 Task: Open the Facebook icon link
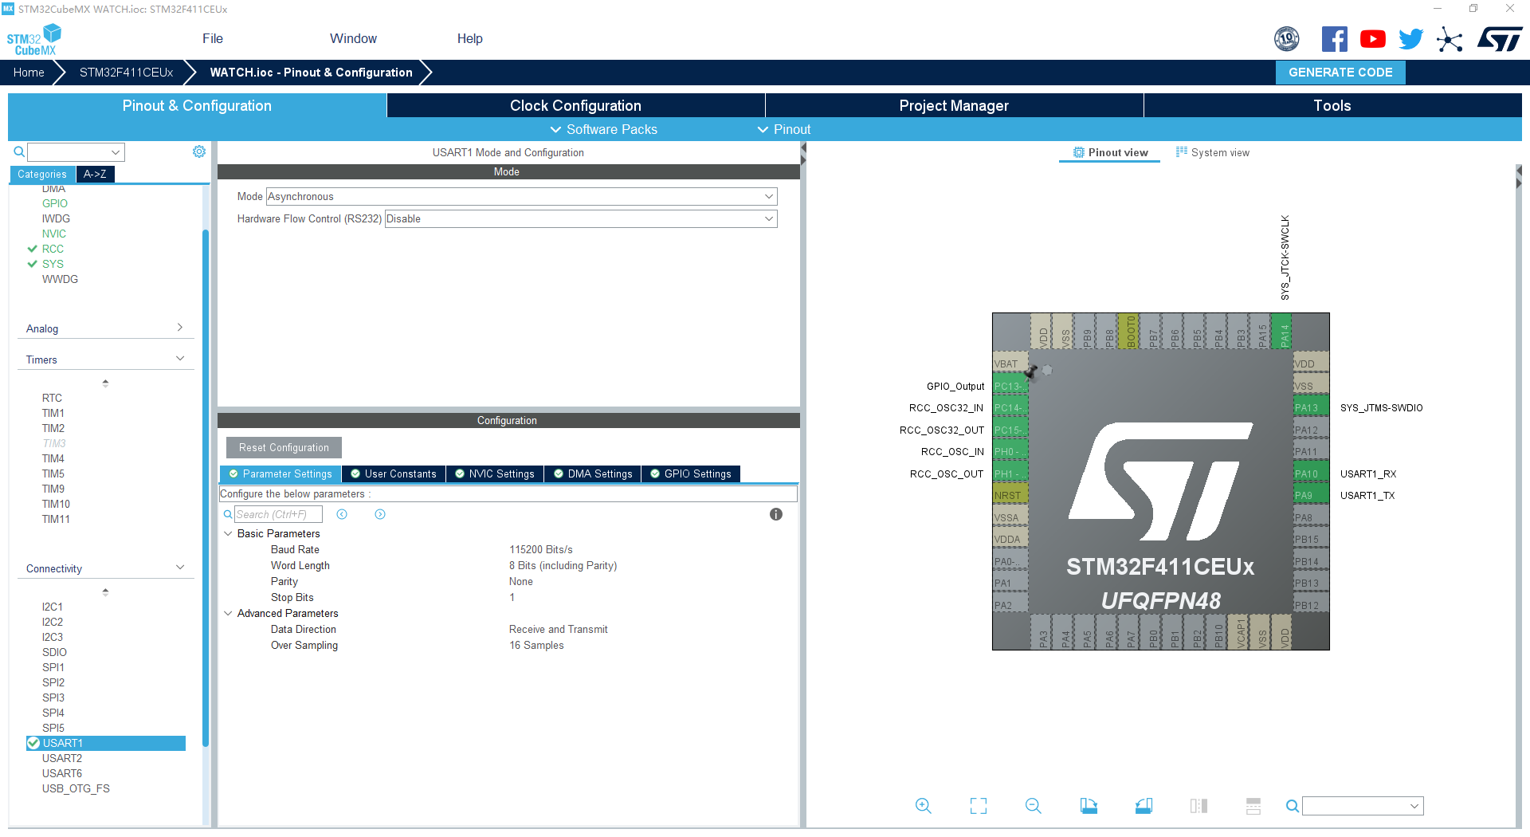click(1334, 39)
